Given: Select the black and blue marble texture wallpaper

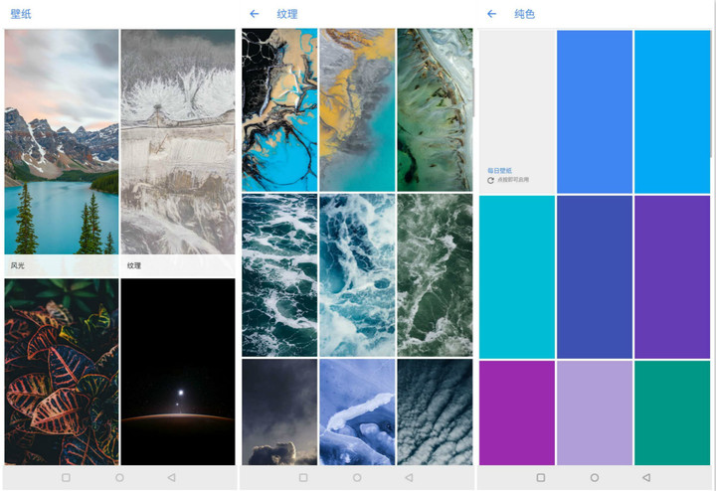Looking at the screenshot, I should [278, 109].
